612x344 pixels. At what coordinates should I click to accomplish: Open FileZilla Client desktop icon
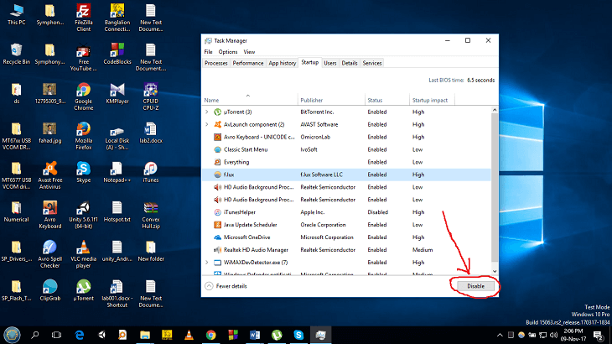click(83, 13)
